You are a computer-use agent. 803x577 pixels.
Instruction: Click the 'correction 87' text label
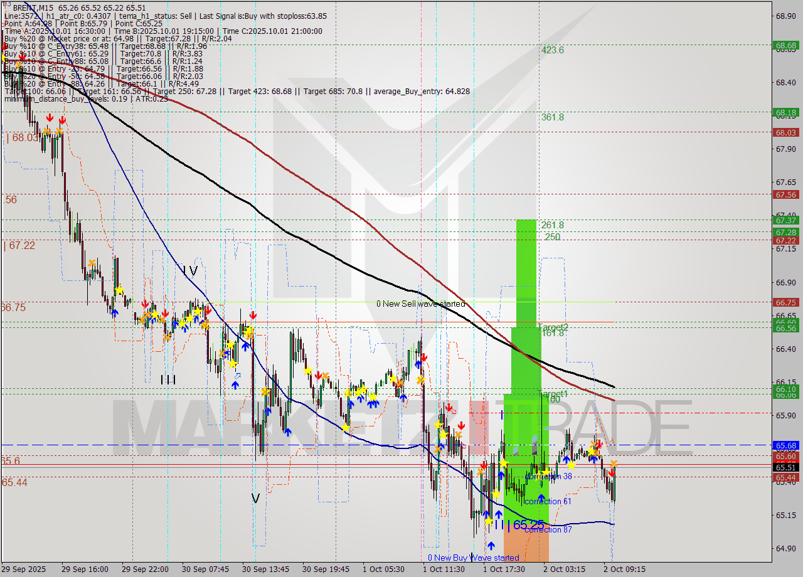pos(547,529)
